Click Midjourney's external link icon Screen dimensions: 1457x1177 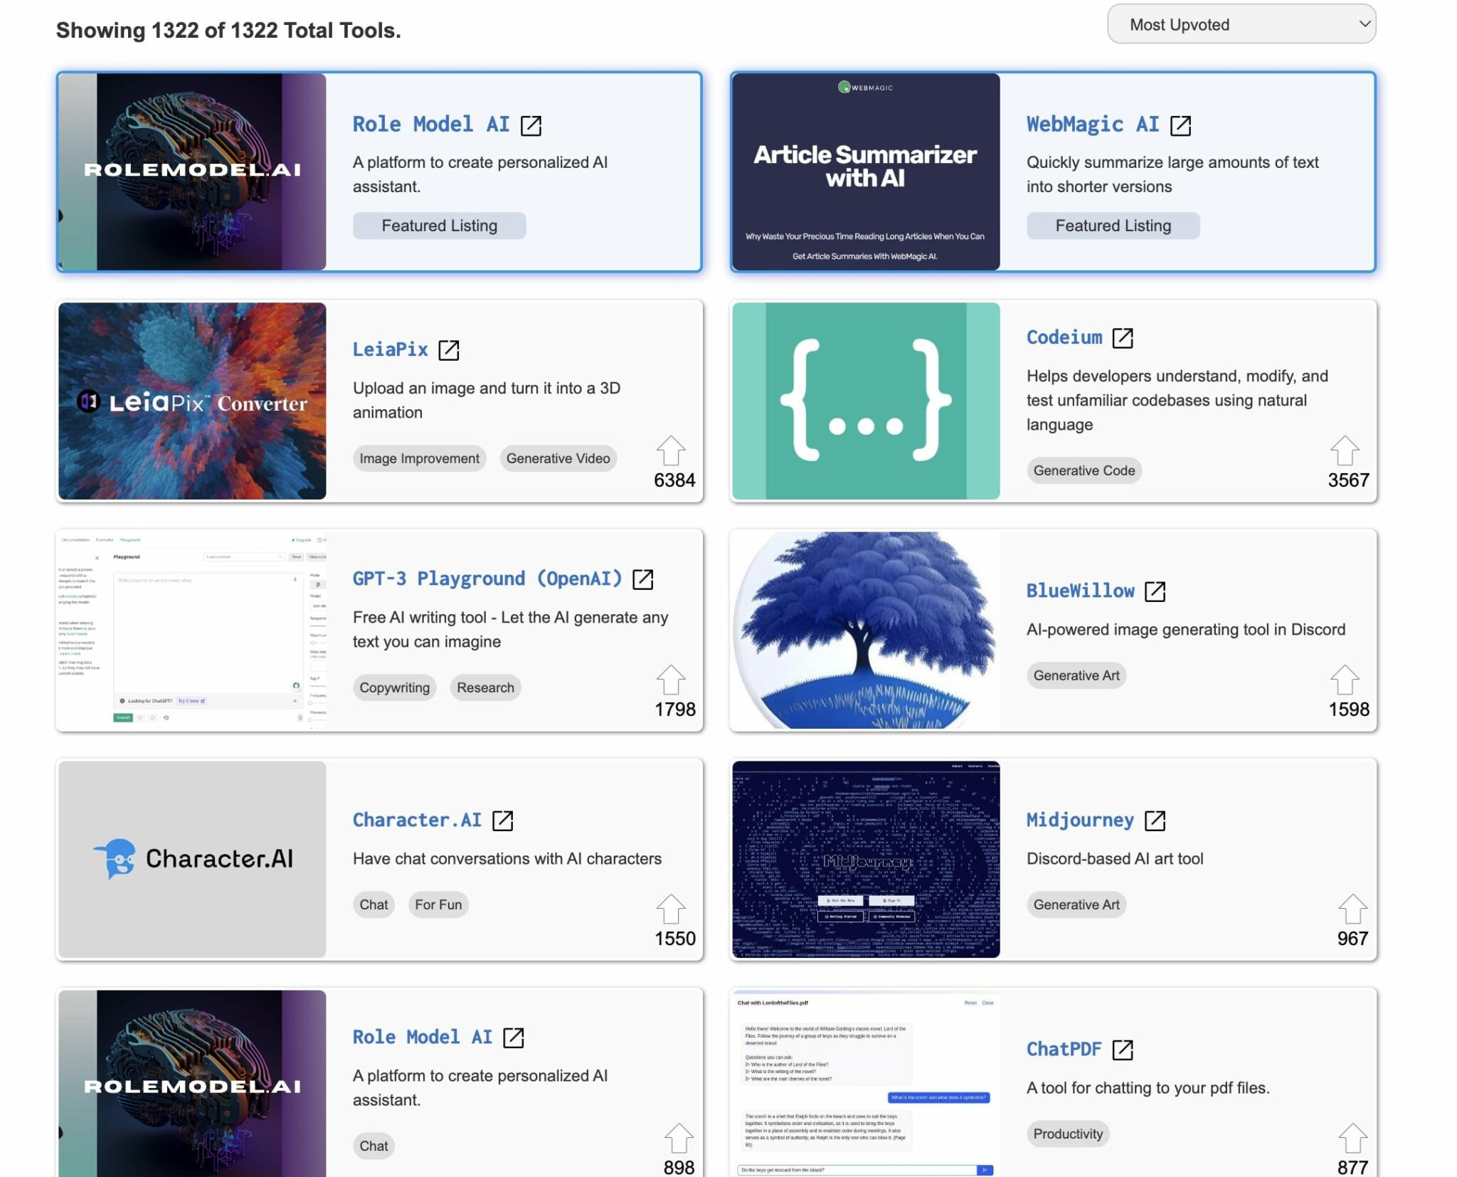click(x=1156, y=820)
